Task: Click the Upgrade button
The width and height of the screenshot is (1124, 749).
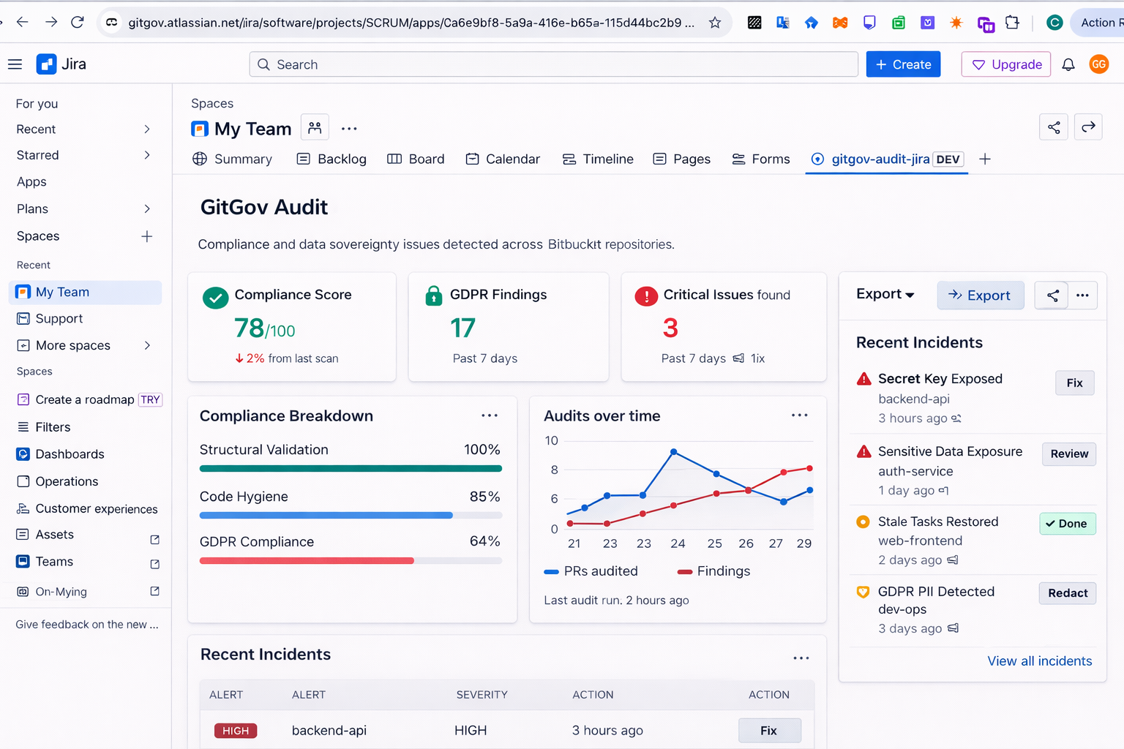Action: coord(1006,64)
